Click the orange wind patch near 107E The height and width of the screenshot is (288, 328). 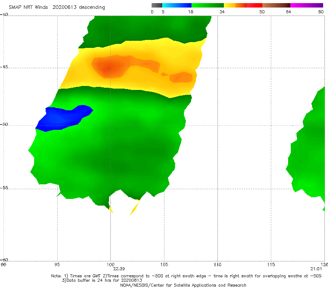pyautogui.click(x=182, y=77)
